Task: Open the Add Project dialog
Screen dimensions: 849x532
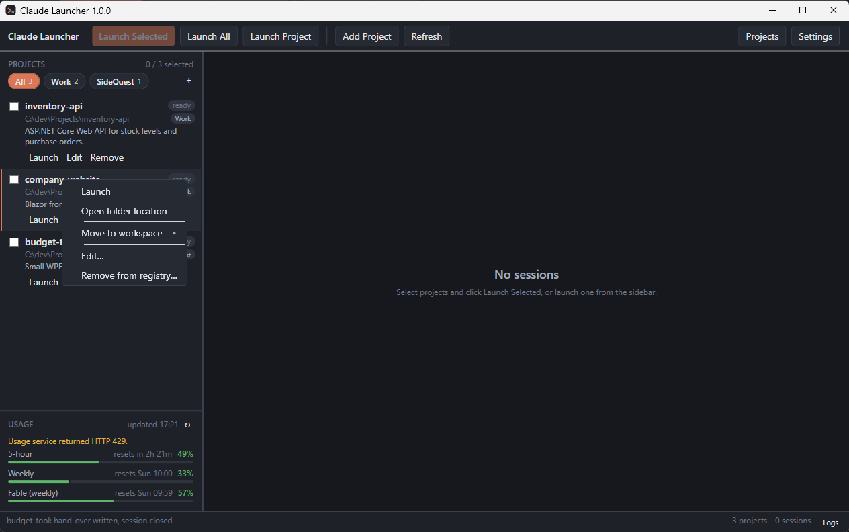Action: coord(367,36)
